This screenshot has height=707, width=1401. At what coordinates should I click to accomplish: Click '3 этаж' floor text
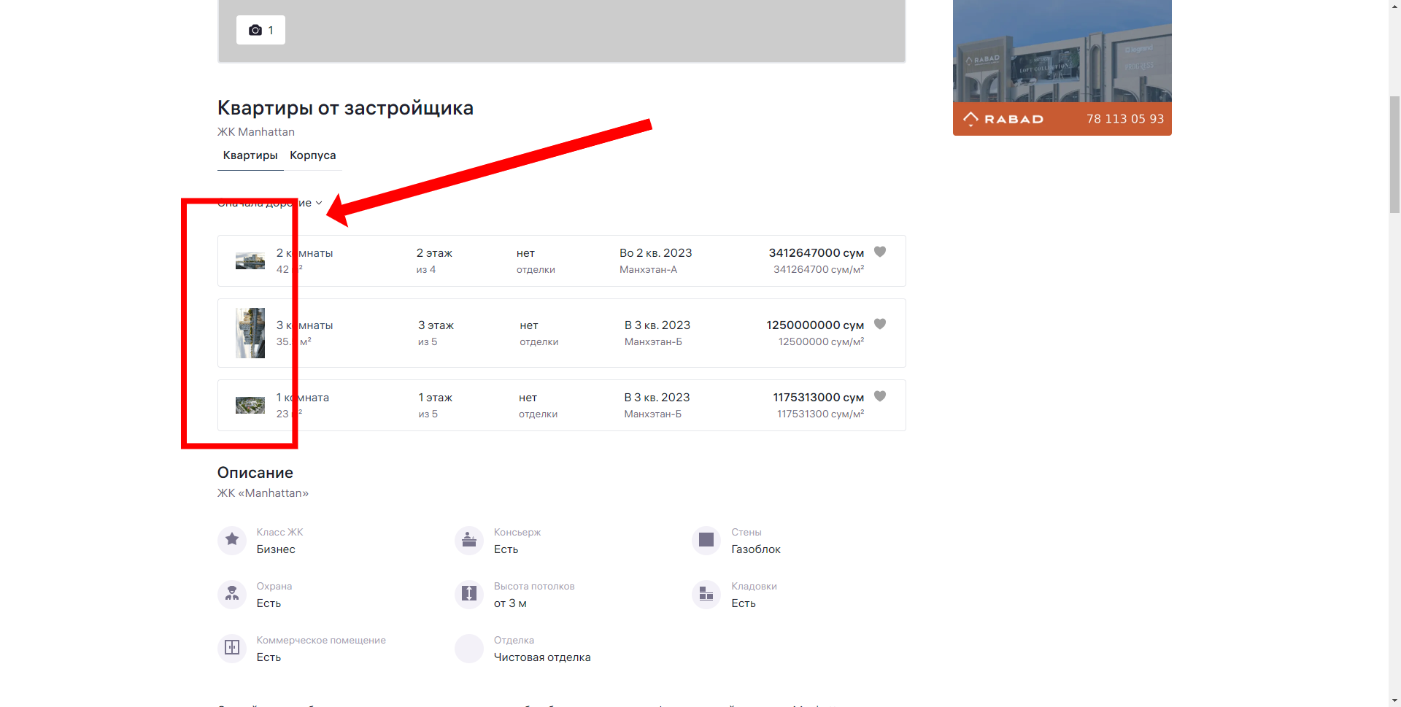436,325
